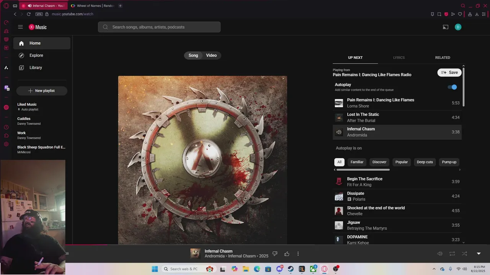Play Shocked at the end of the world
Viewport: 490px width, 275px height.
point(397,211)
